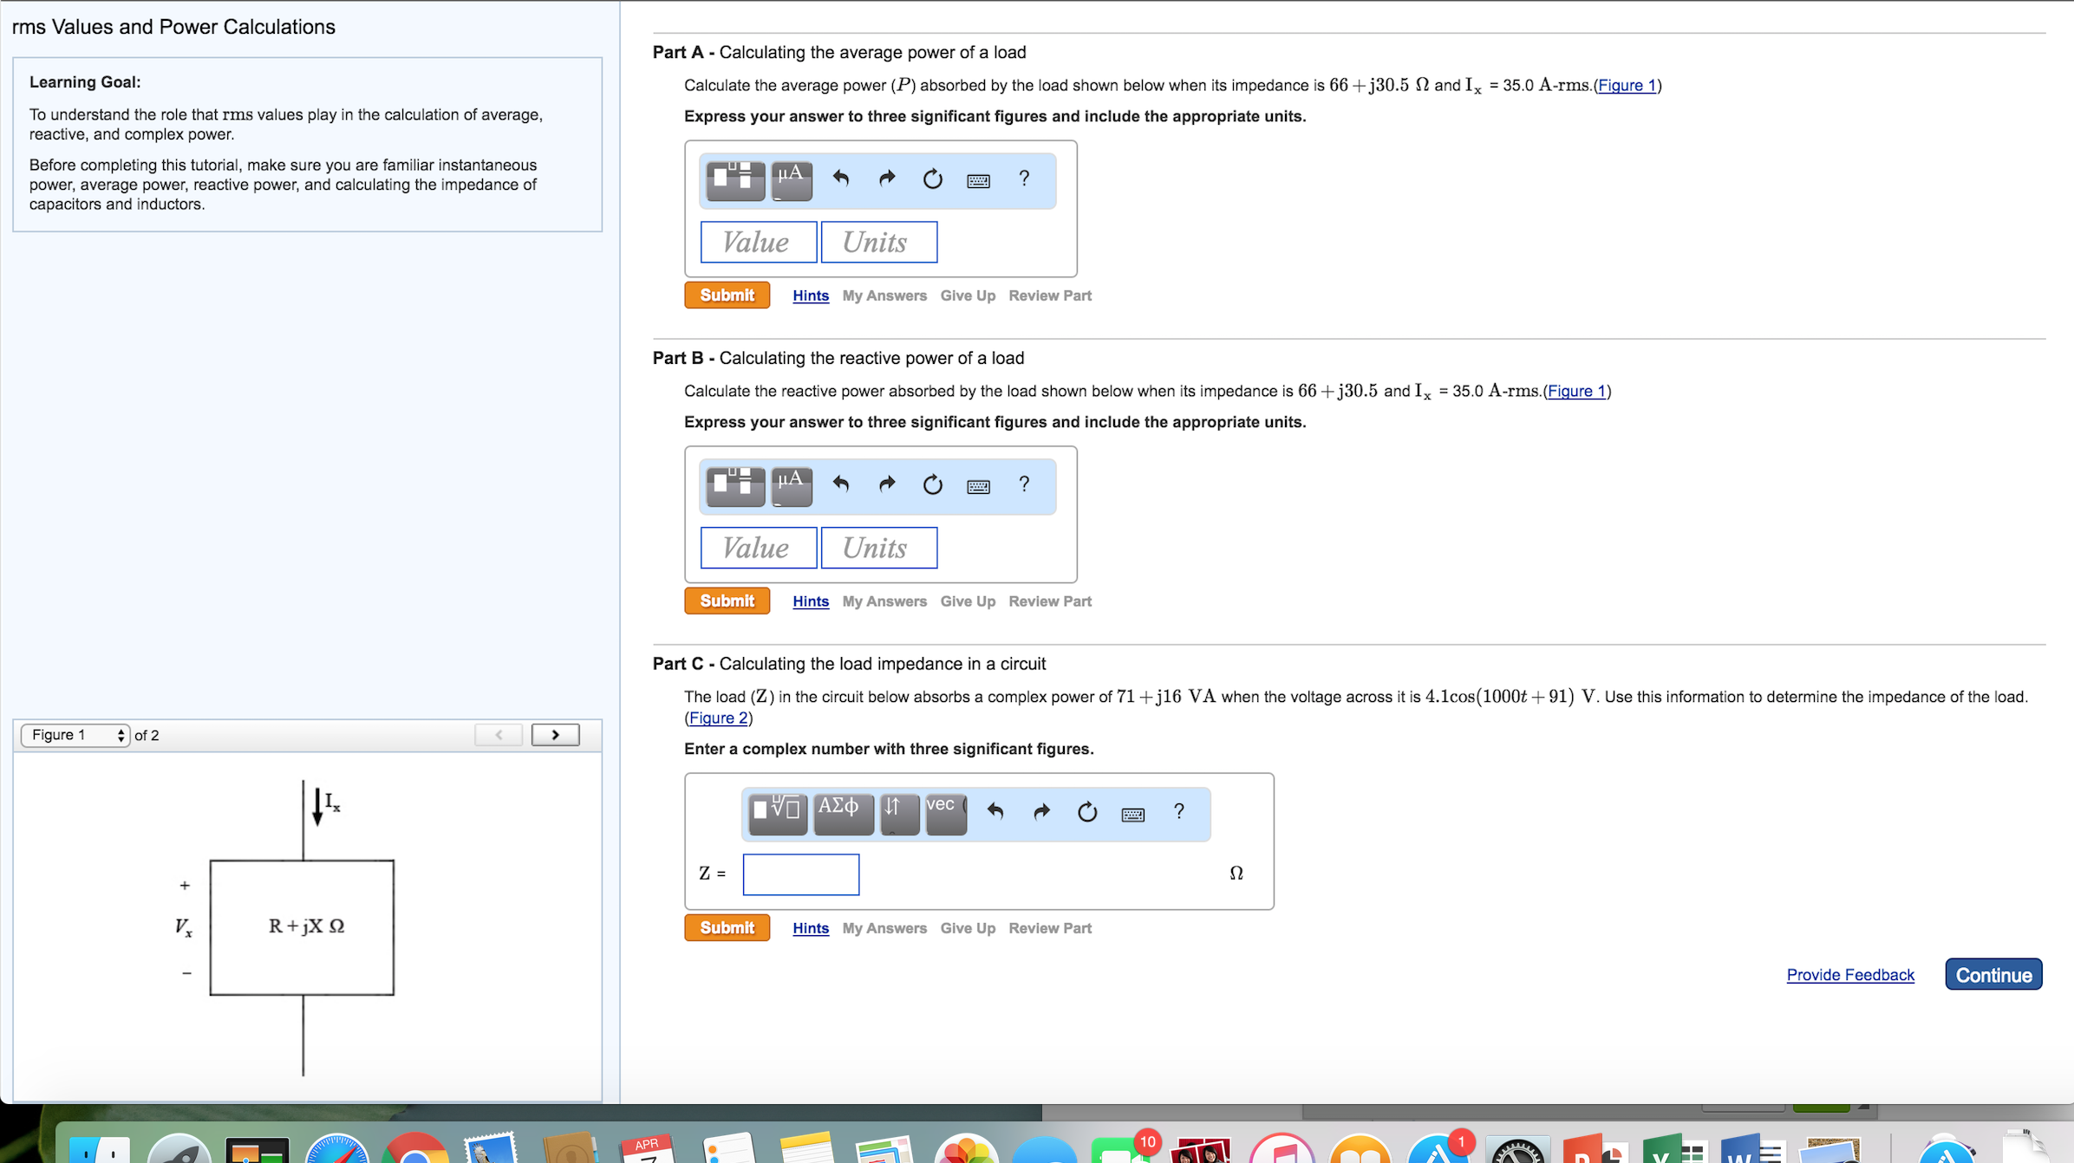
Task: Click the Continue button
Action: click(1992, 974)
